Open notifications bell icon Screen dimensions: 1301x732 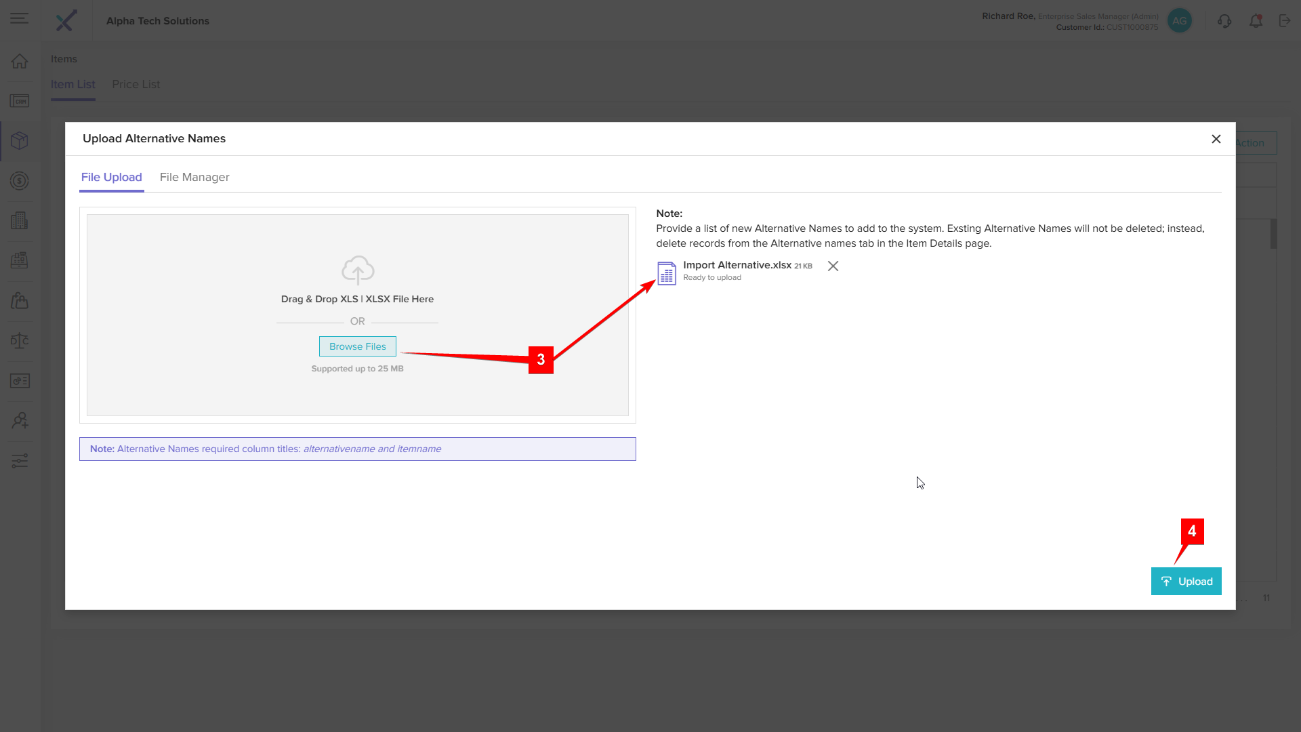click(x=1256, y=21)
